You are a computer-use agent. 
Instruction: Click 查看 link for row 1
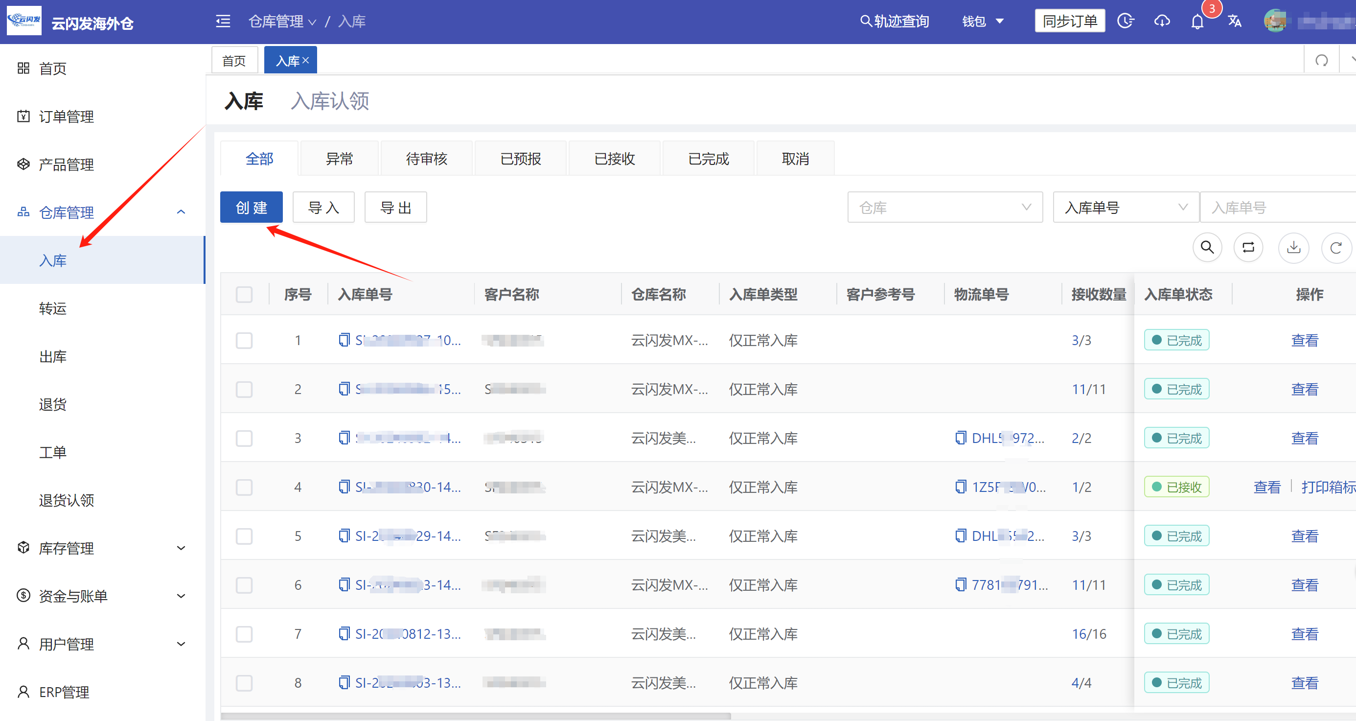[1305, 340]
